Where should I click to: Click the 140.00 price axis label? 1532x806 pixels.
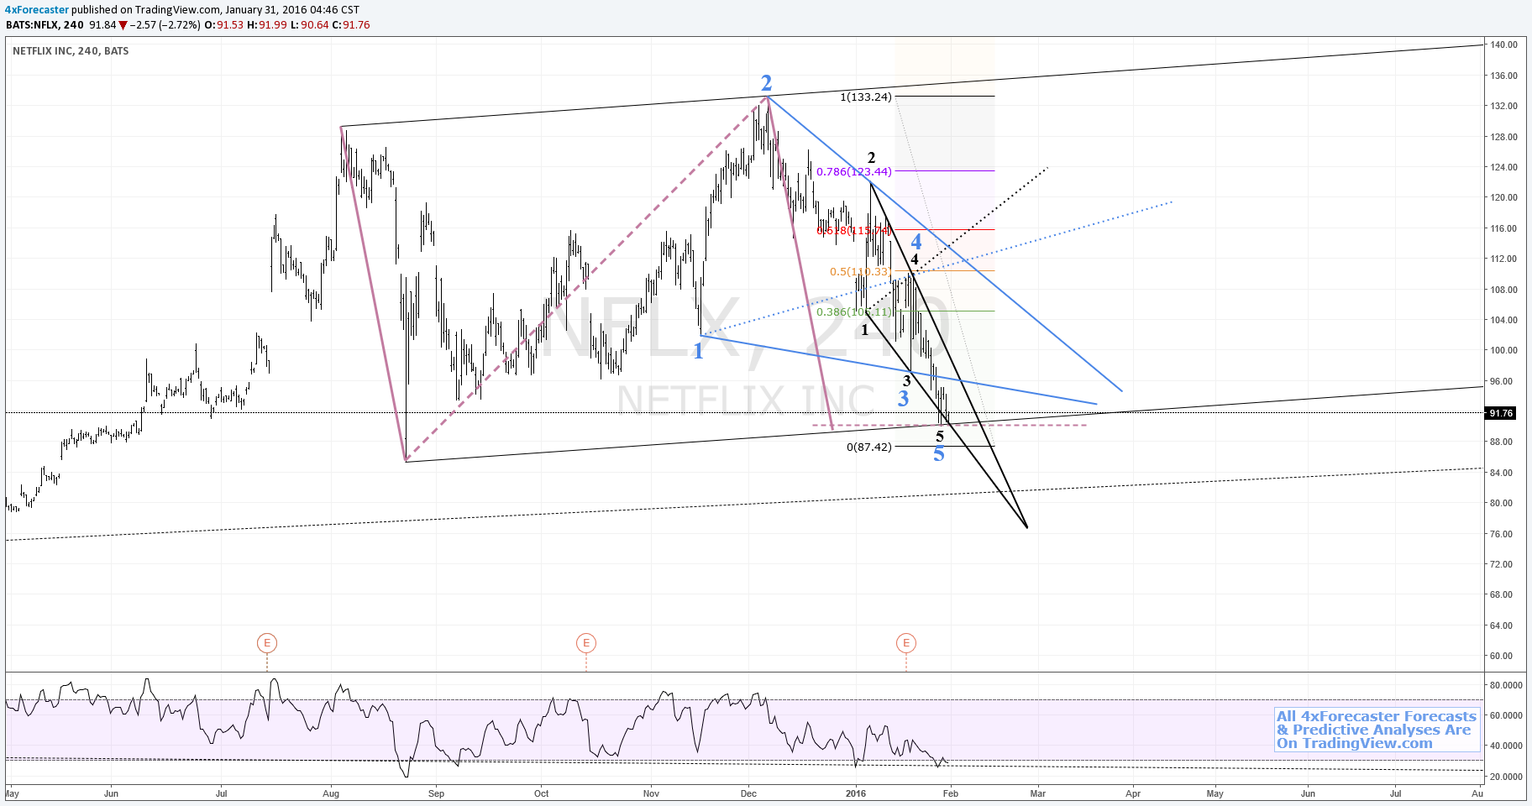tap(1504, 45)
